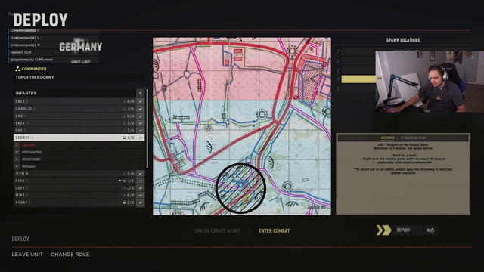Click the CHANGE ROLE button
The width and height of the screenshot is (484, 272).
point(70,255)
